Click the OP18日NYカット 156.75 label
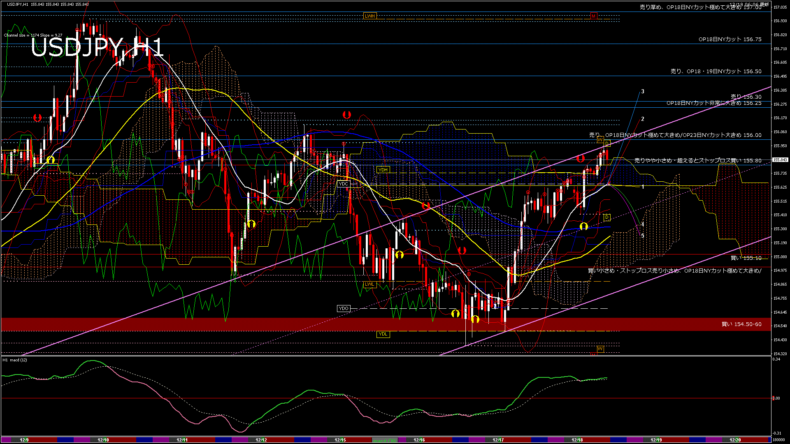790x444 pixels. [730, 39]
